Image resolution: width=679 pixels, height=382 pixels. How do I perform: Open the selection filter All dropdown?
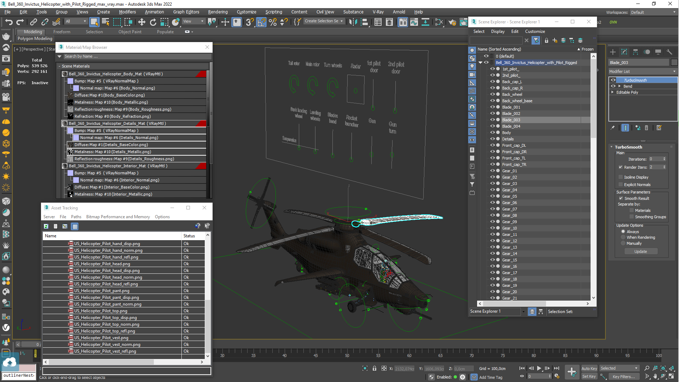pos(76,22)
